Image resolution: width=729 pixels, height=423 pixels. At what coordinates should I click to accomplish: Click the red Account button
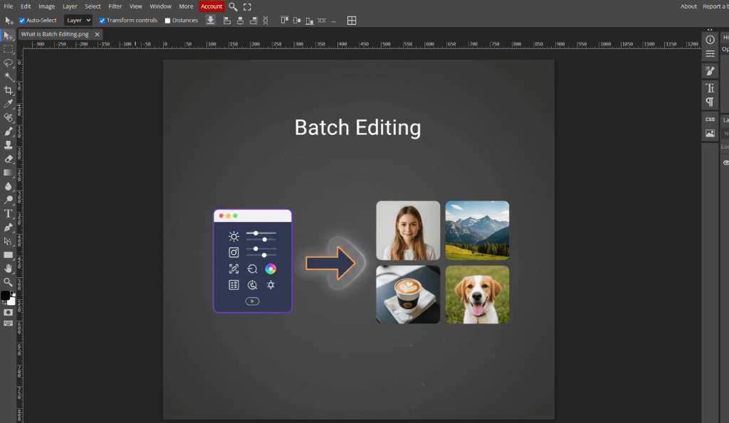(x=211, y=6)
